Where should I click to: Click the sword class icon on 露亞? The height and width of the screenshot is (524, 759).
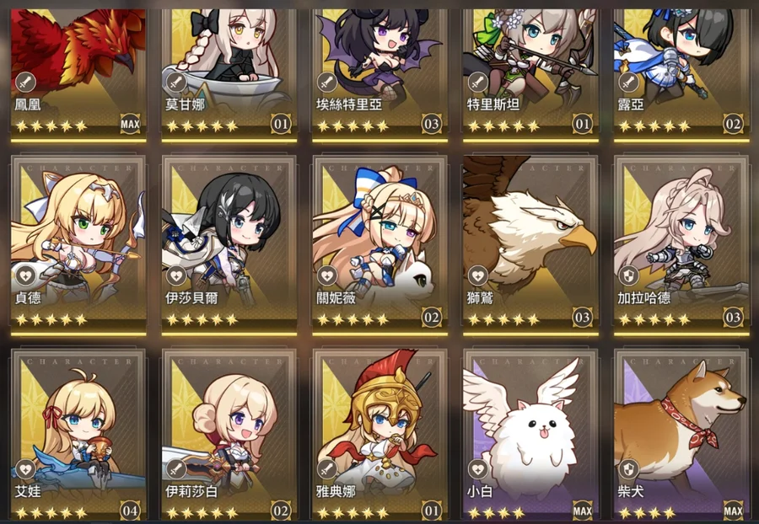click(628, 83)
